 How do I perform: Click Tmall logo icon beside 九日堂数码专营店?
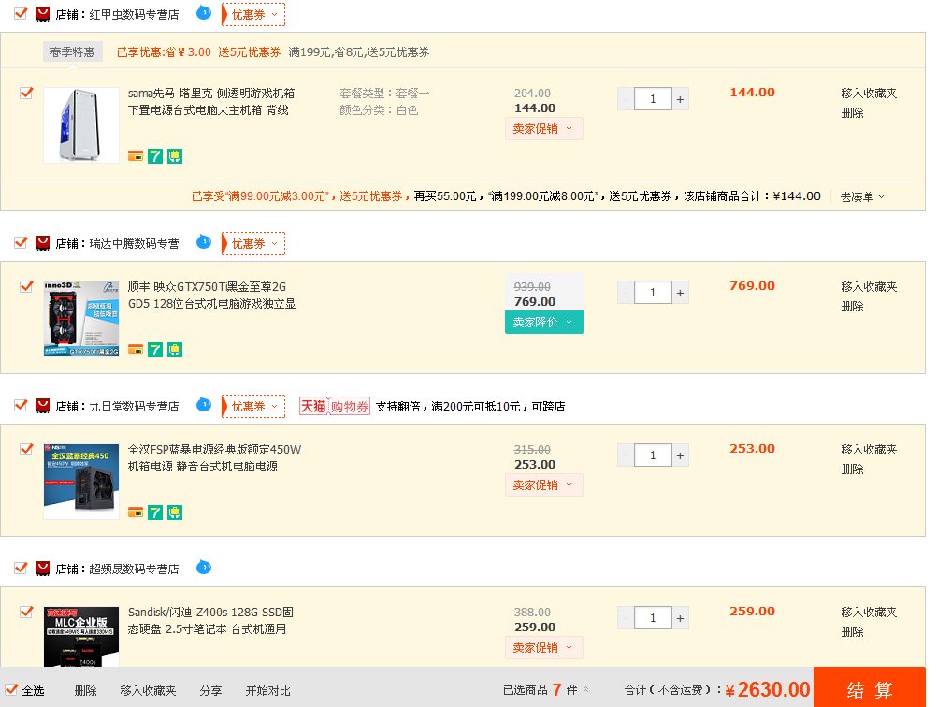43,406
